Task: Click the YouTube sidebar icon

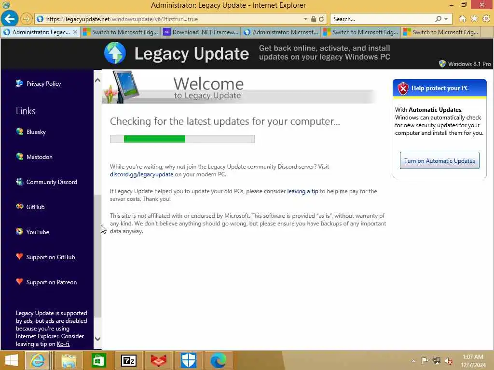Action: tap(19, 232)
